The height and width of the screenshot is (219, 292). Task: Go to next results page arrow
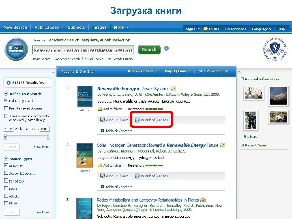(x=92, y=71)
